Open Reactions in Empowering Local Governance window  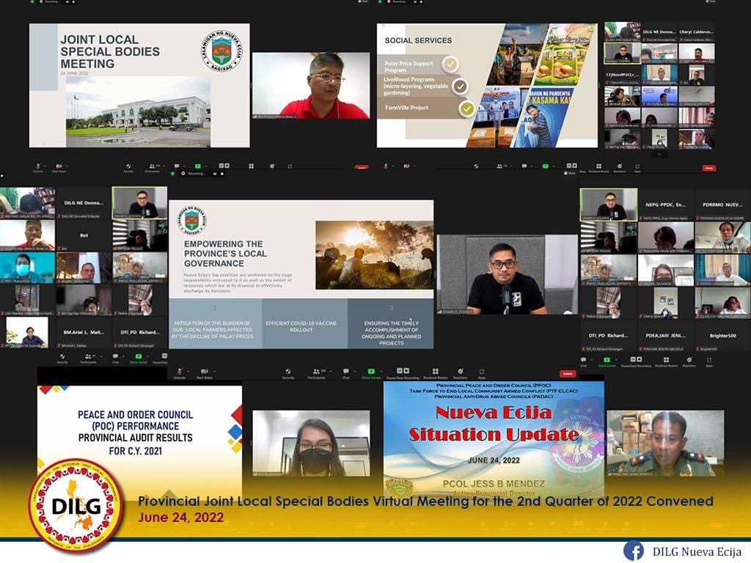(x=461, y=373)
